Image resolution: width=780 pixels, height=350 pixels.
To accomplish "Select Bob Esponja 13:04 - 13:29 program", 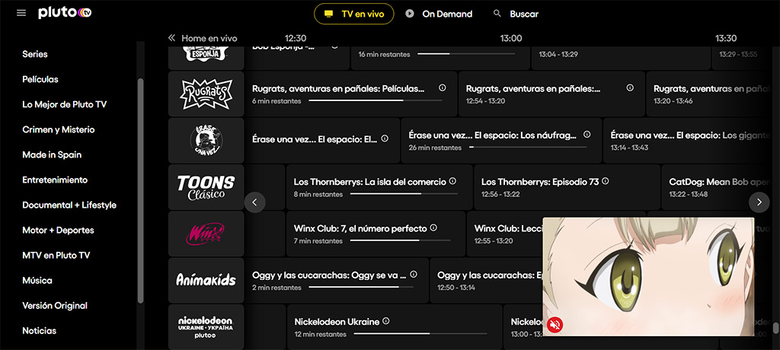I will coord(621,58).
